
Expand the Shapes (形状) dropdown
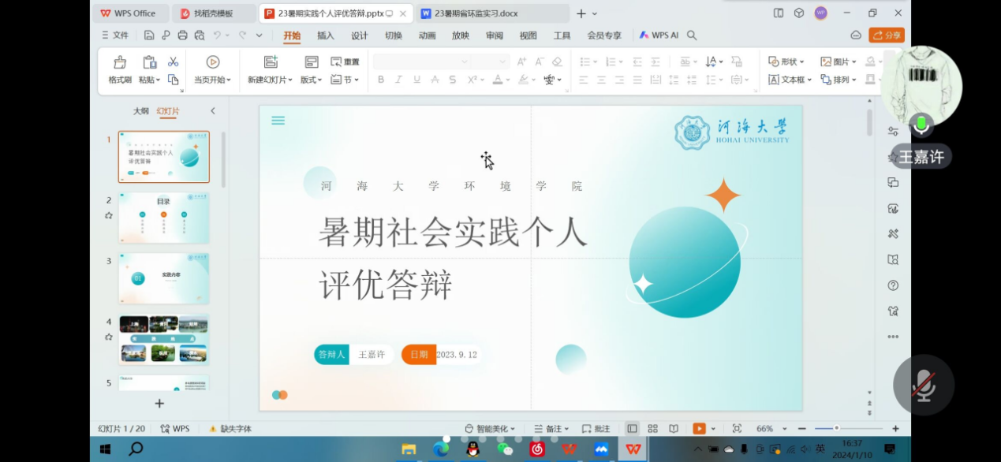point(786,61)
